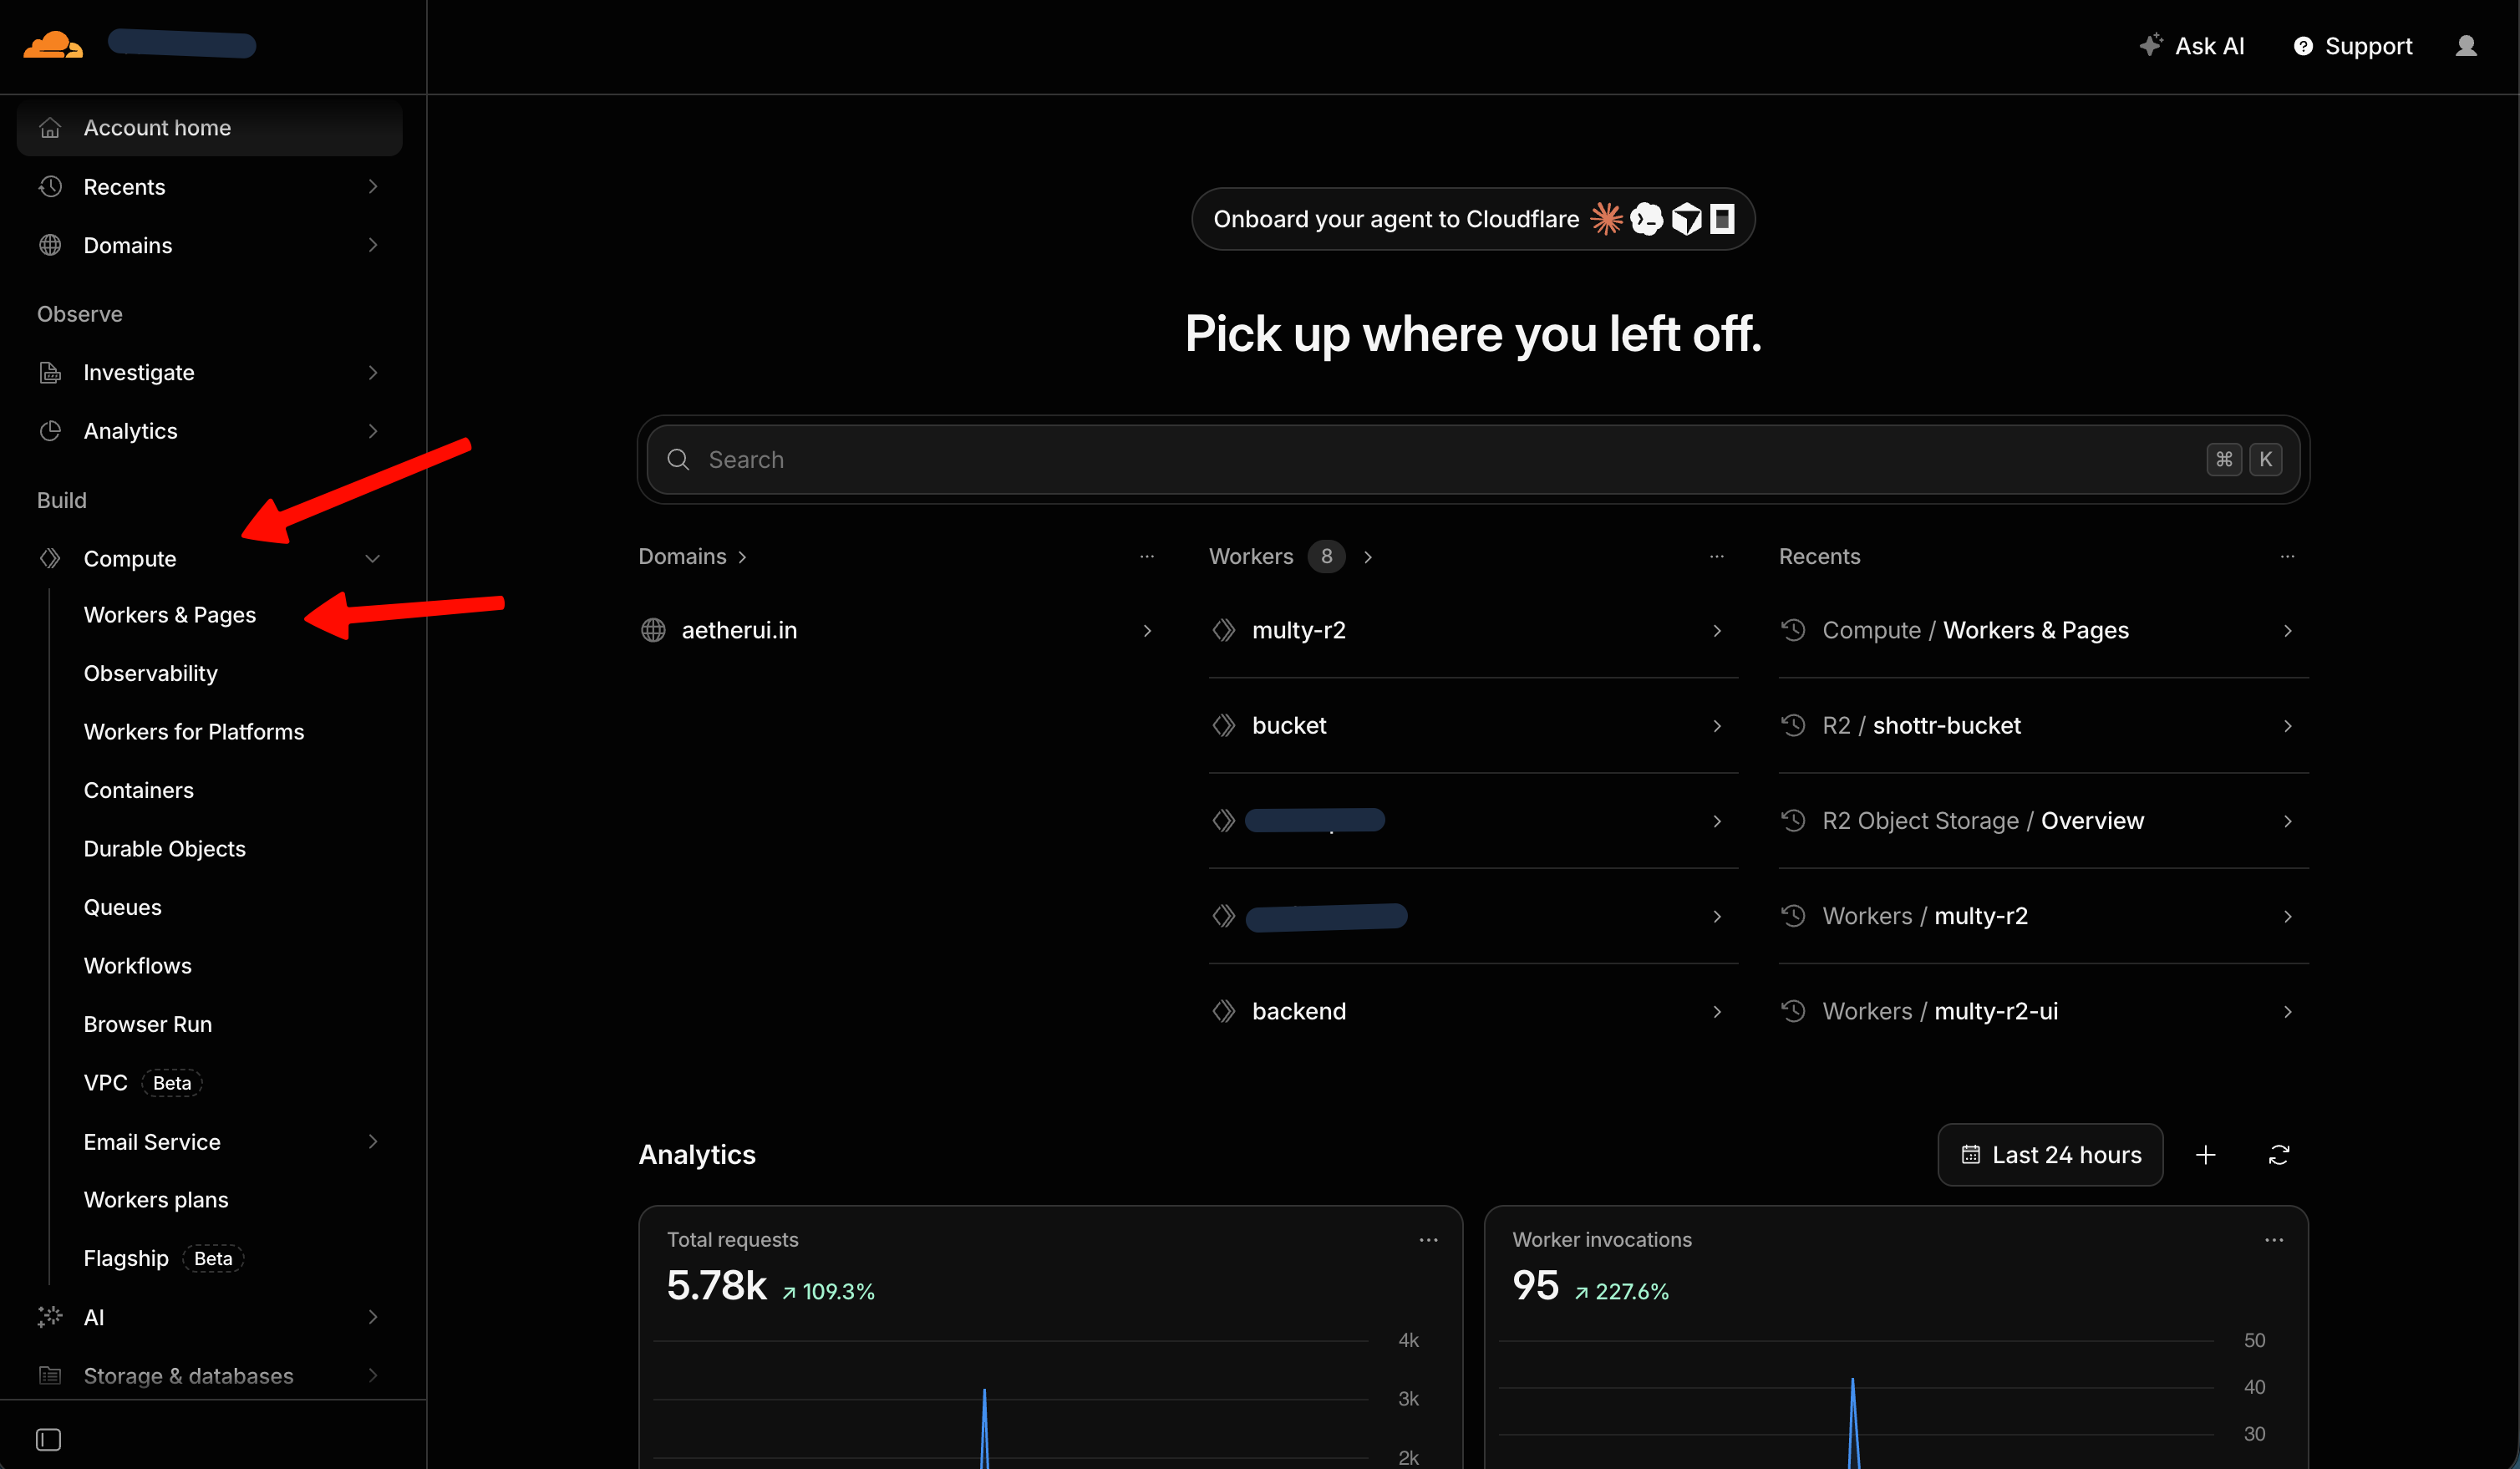
Task: Open Observability in sidebar
Action: point(151,673)
